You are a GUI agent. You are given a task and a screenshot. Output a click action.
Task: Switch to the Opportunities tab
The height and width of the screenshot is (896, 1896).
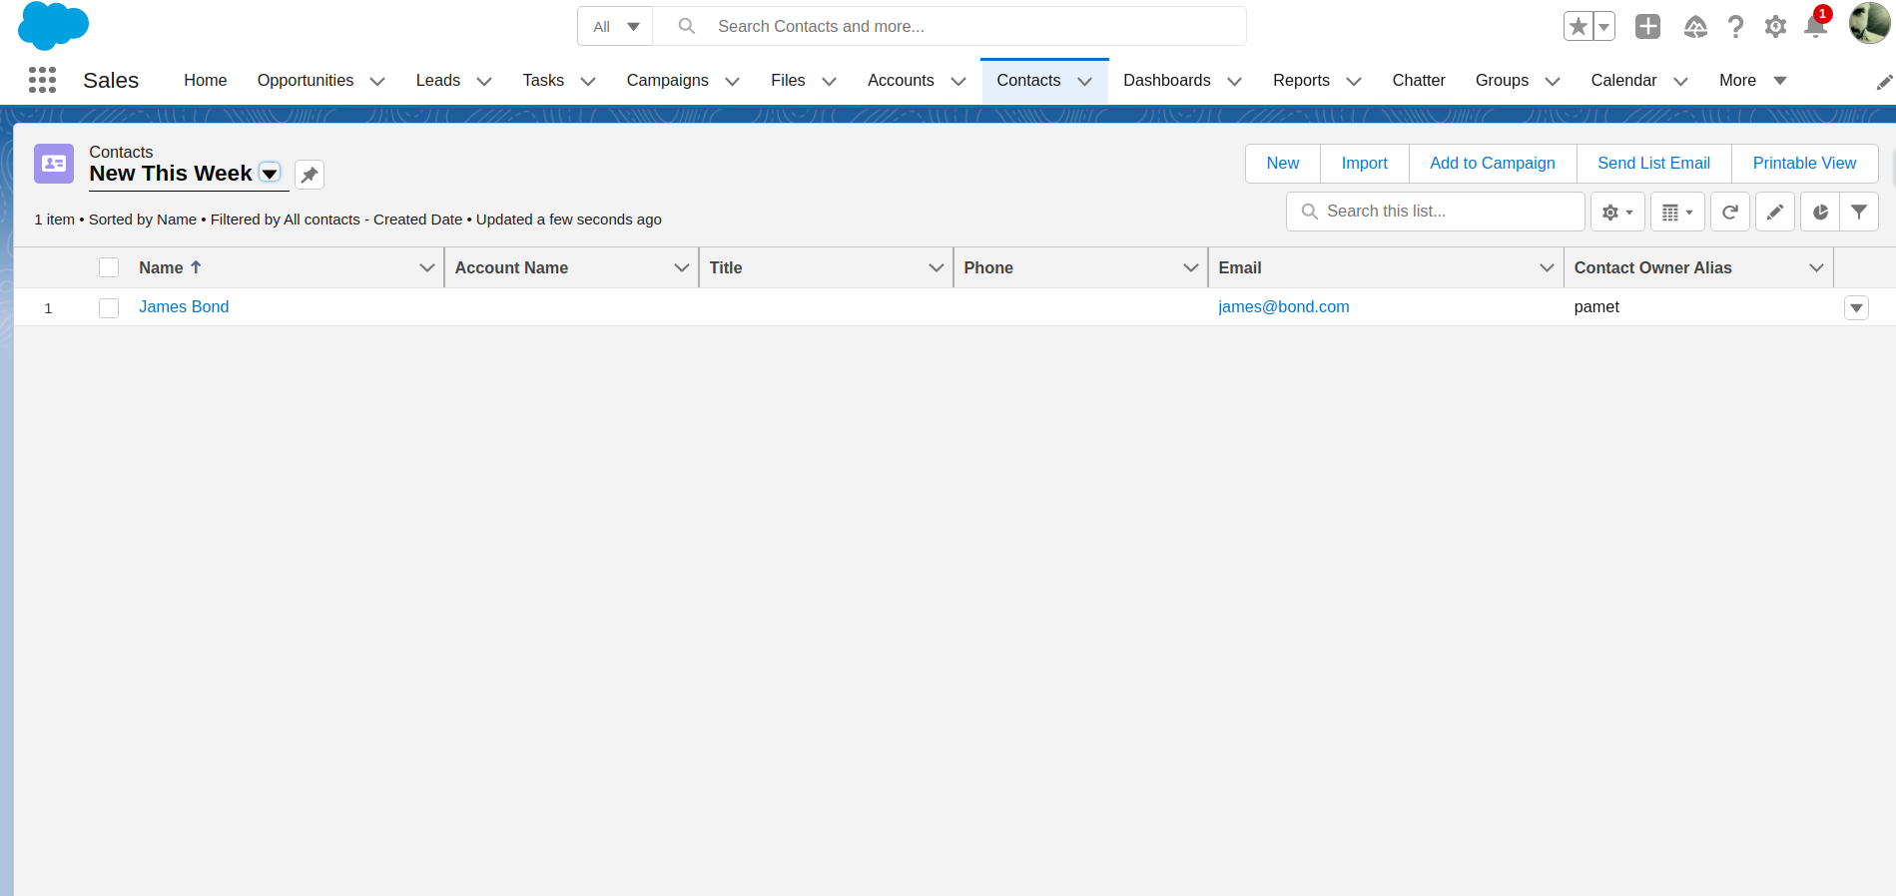tap(305, 80)
